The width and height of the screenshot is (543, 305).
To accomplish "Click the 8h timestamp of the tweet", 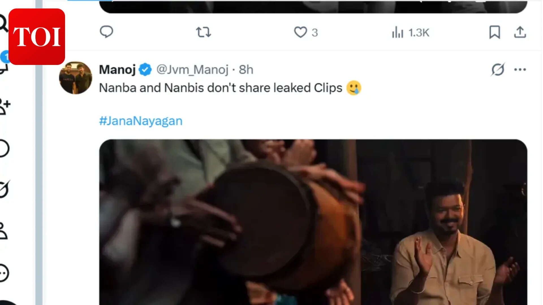I will coord(246,69).
